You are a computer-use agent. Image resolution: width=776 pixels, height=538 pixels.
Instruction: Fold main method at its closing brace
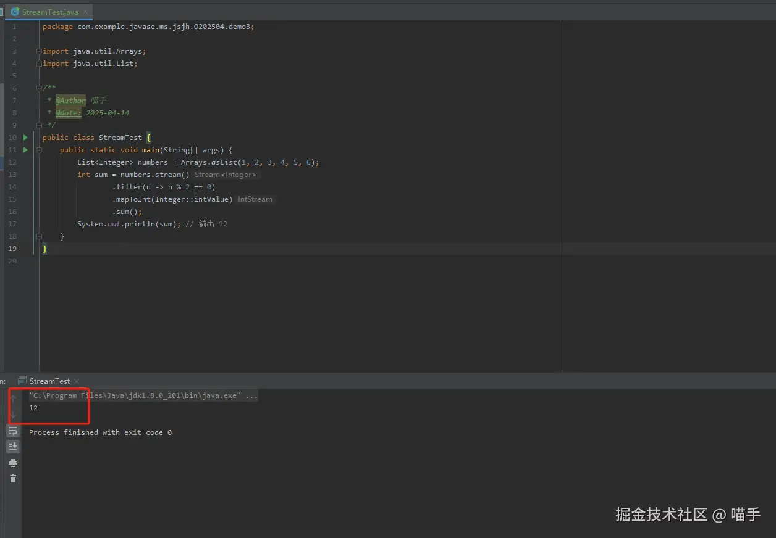point(39,236)
